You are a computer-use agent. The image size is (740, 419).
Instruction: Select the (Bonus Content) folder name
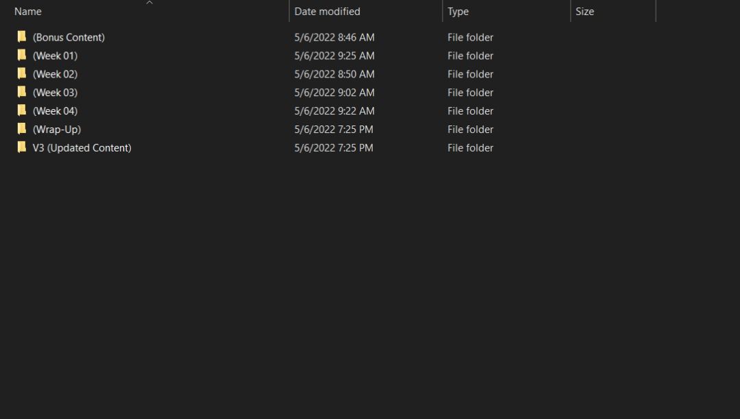69,37
